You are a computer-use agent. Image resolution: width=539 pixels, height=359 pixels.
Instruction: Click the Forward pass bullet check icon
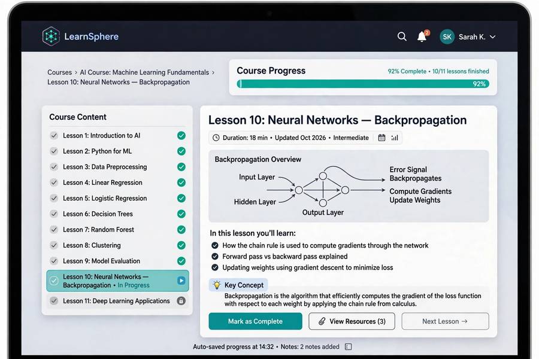coord(215,256)
